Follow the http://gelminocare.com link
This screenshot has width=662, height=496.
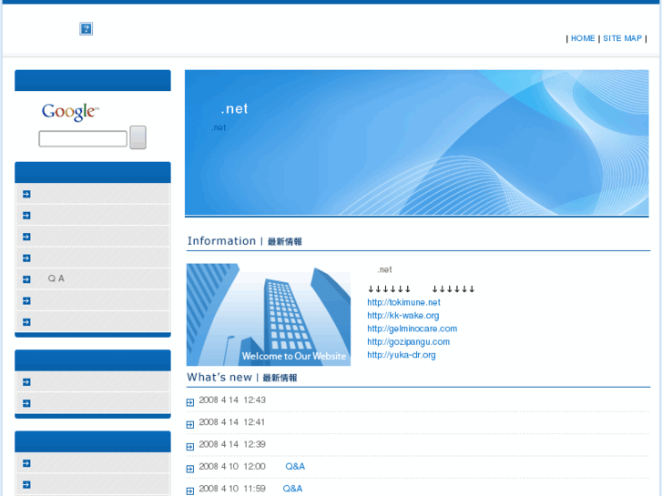coord(412,329)
